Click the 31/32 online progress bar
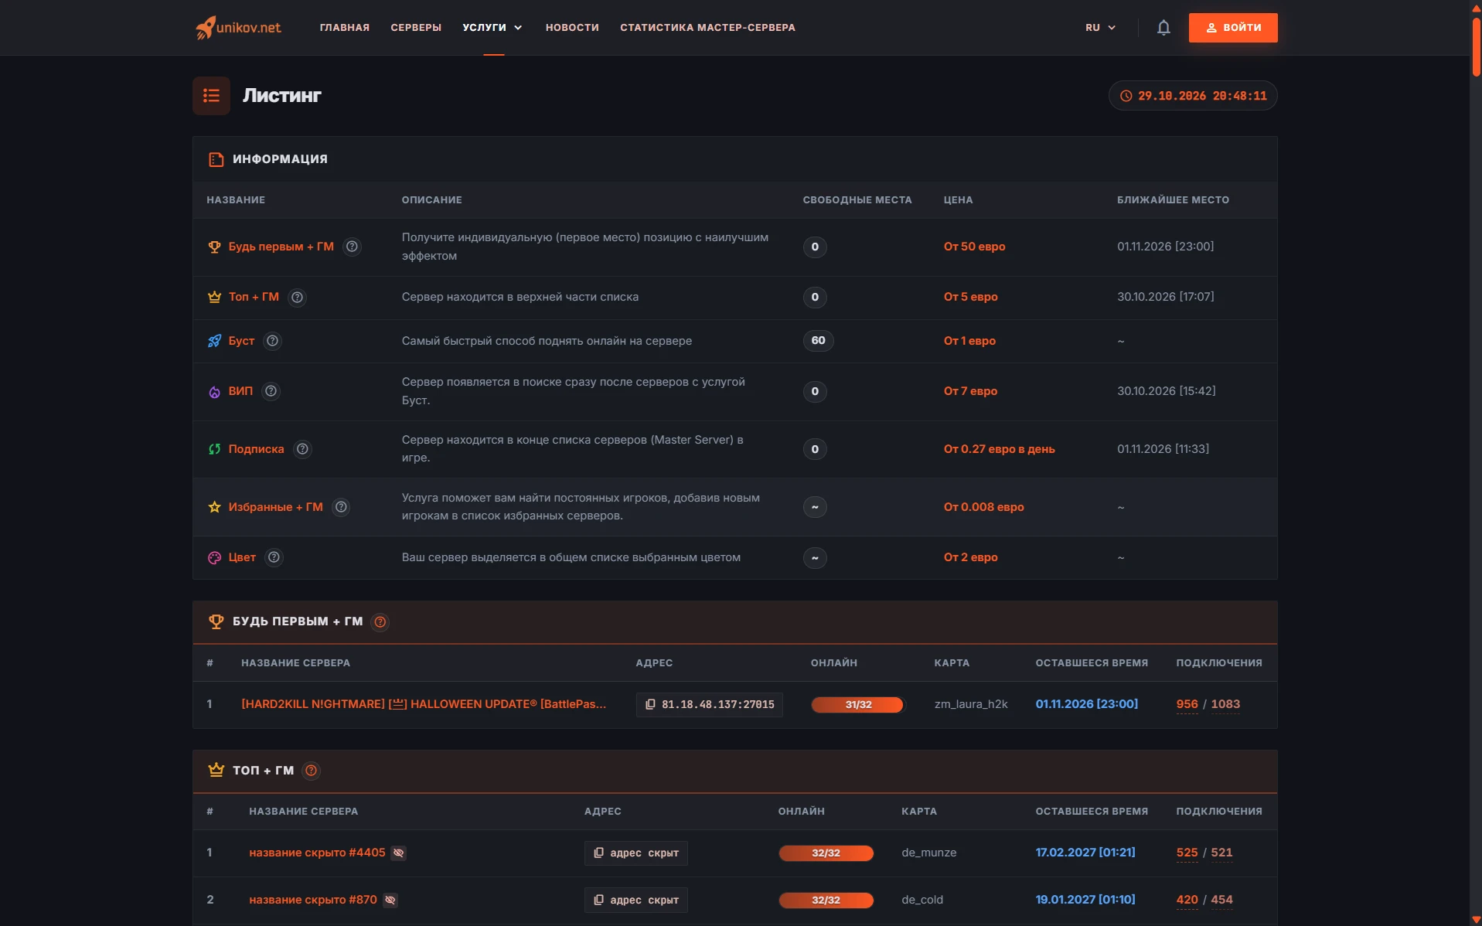This screenshot has height=926, width=1482. pyautogui.click(x=857, y=705)
